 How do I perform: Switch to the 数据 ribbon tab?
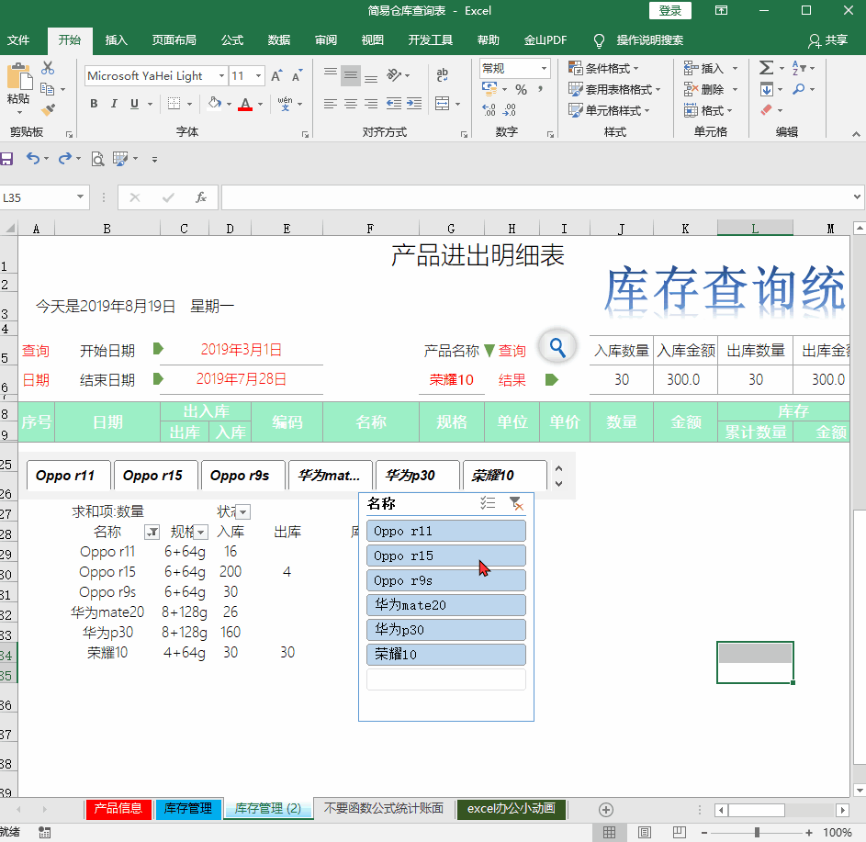click(279, 39)
